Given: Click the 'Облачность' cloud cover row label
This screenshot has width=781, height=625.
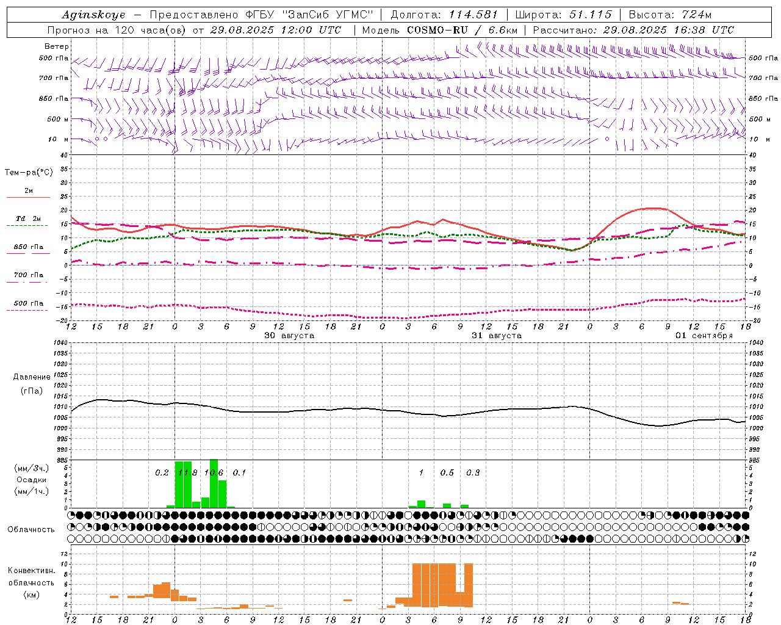Looking at the screenshot, I should click(x=31, y=530).
